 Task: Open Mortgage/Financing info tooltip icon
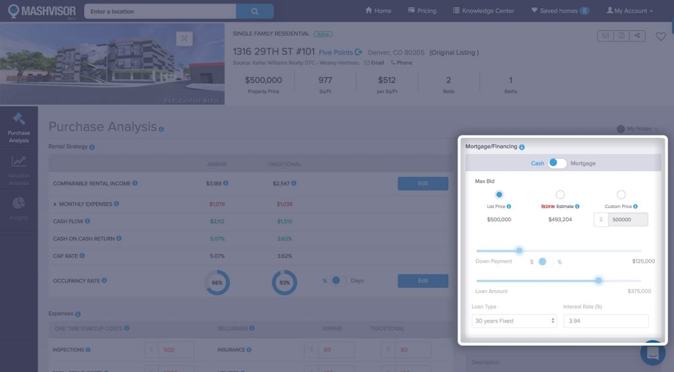(x=522, y=147)
